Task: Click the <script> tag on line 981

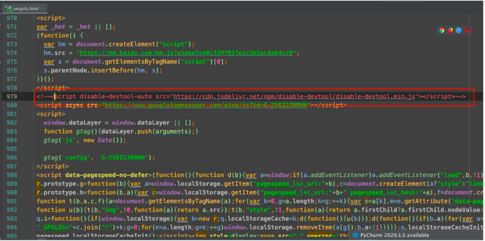Action: [x=51, y=114]
